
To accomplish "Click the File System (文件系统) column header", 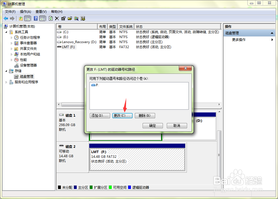I will coord(126,27).
